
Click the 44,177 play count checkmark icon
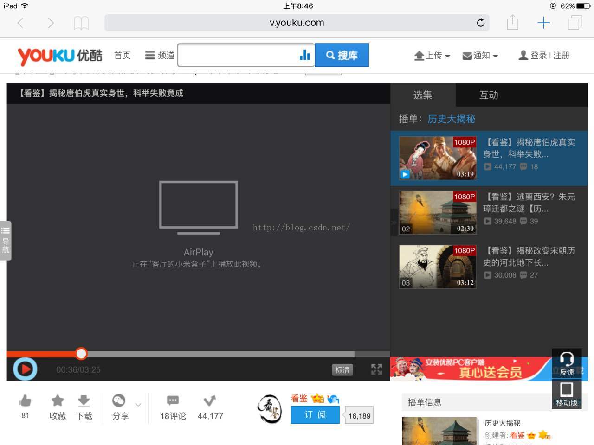pyautogui.click(x=210, y=400)
